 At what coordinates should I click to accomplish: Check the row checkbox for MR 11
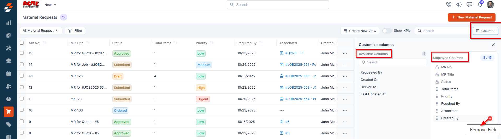(22, 98)
